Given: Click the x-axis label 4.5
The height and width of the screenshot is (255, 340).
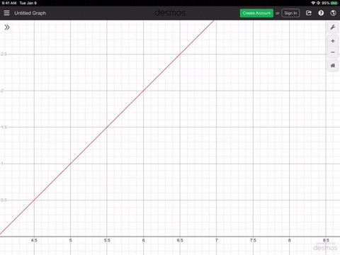Looking at the screenshot, I should click(x=34, y=240).
